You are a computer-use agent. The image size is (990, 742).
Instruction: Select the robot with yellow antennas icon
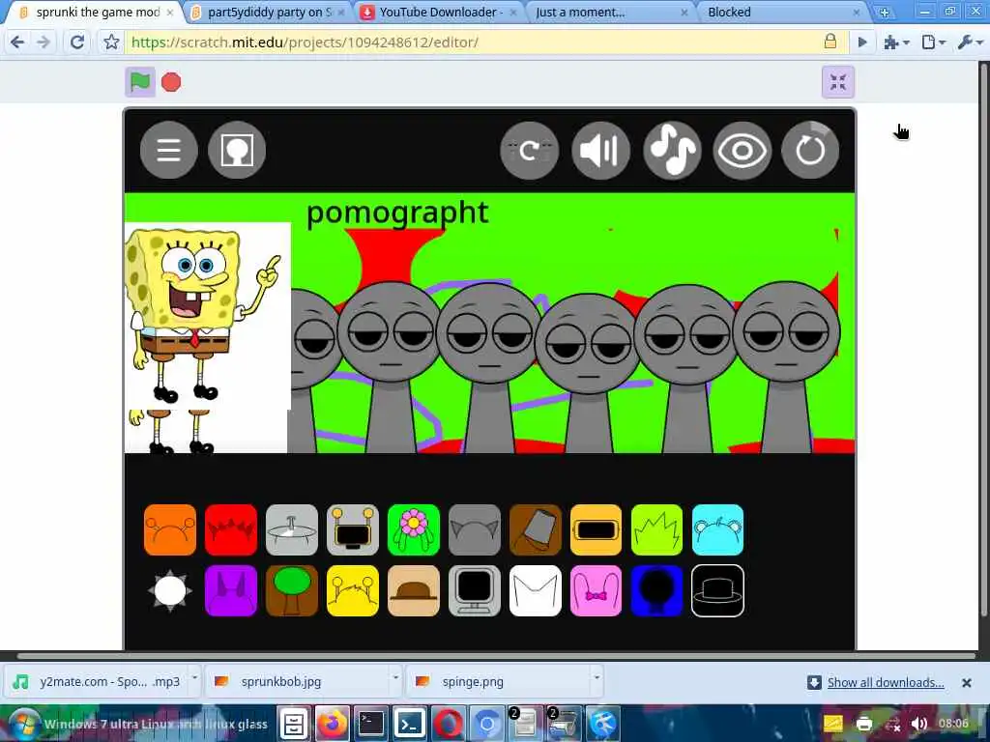(353, 530)
